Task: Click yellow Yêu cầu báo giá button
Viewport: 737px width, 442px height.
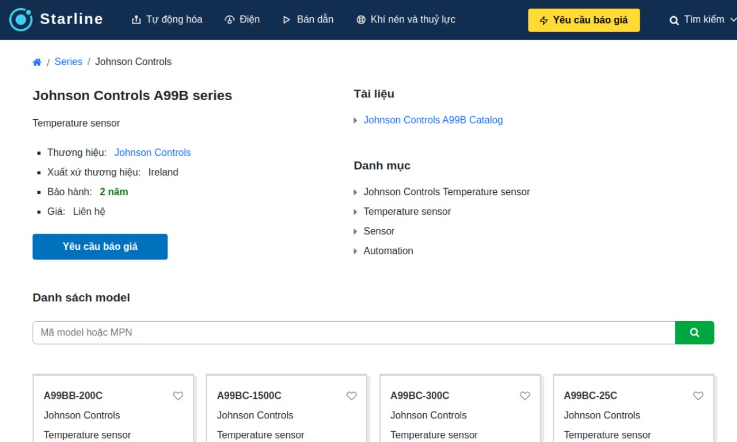Action: point(584,20)
